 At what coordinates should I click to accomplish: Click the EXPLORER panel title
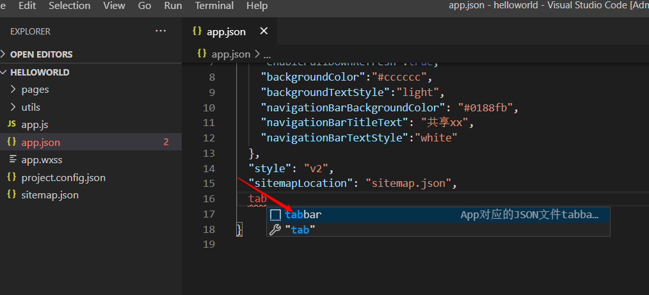(x=30, y=31)
